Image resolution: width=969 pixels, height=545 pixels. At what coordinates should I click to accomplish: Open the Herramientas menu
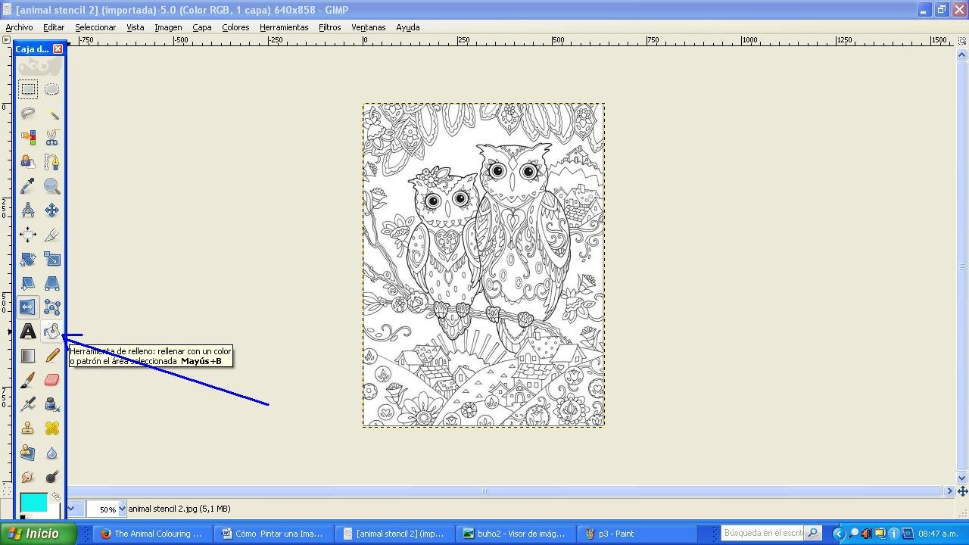coord(284,27)
